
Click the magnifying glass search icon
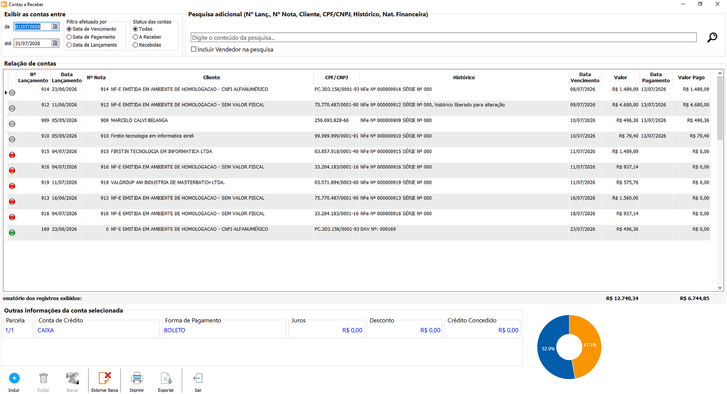[712, 37]
